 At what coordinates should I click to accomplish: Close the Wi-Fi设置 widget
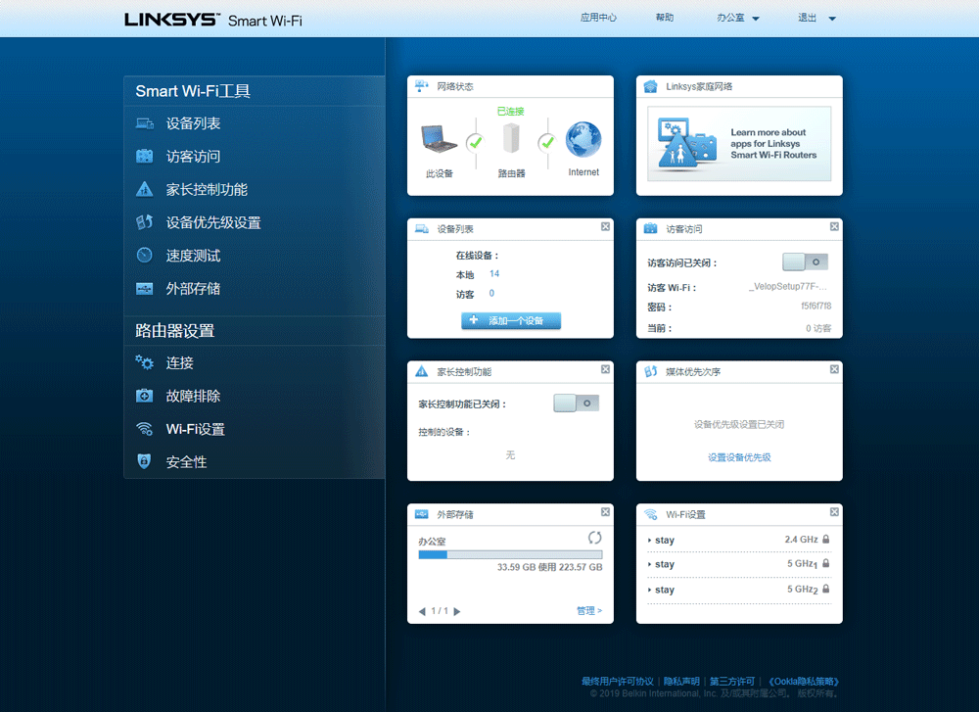(834, 511)
